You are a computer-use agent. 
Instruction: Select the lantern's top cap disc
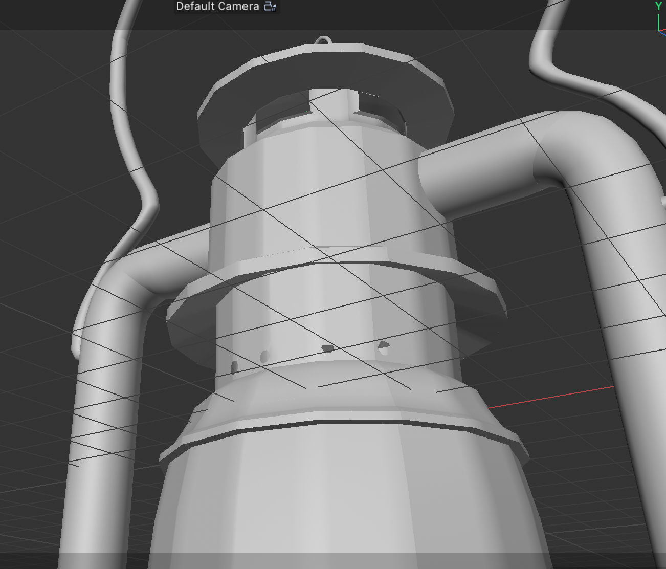click(x=327, y=72)
